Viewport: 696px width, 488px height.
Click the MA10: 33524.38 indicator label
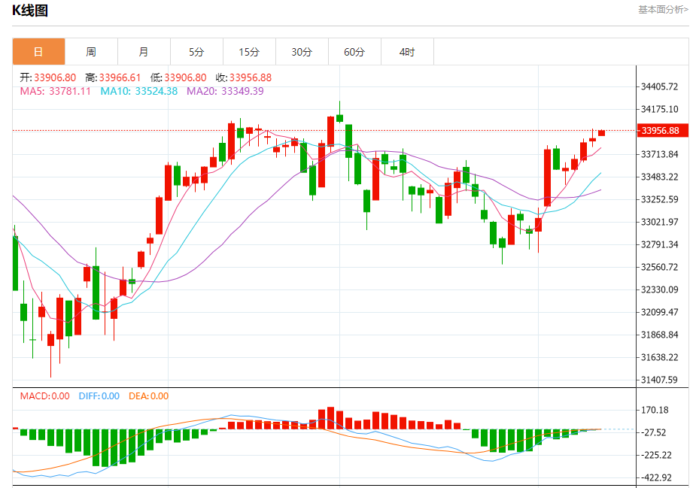pyautogui.click(x=139, y=91)
